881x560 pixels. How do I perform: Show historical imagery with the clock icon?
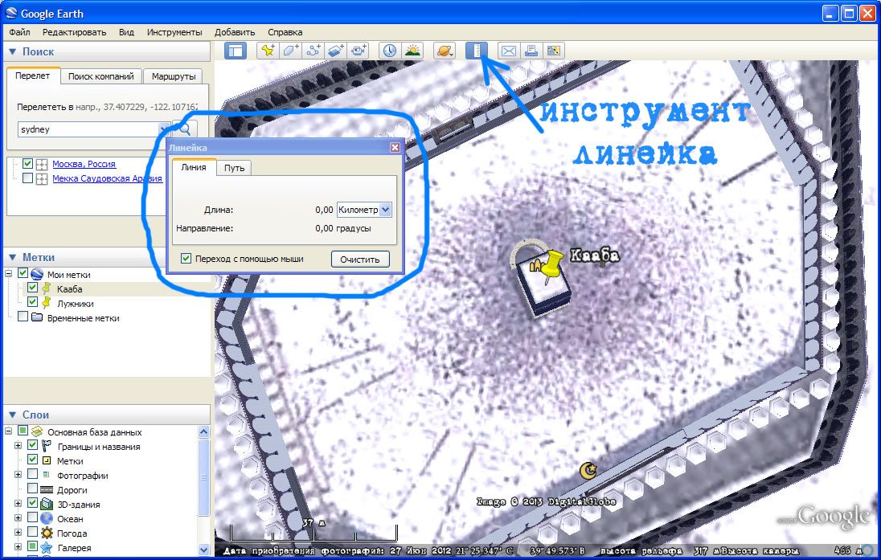tap(389, 51)
